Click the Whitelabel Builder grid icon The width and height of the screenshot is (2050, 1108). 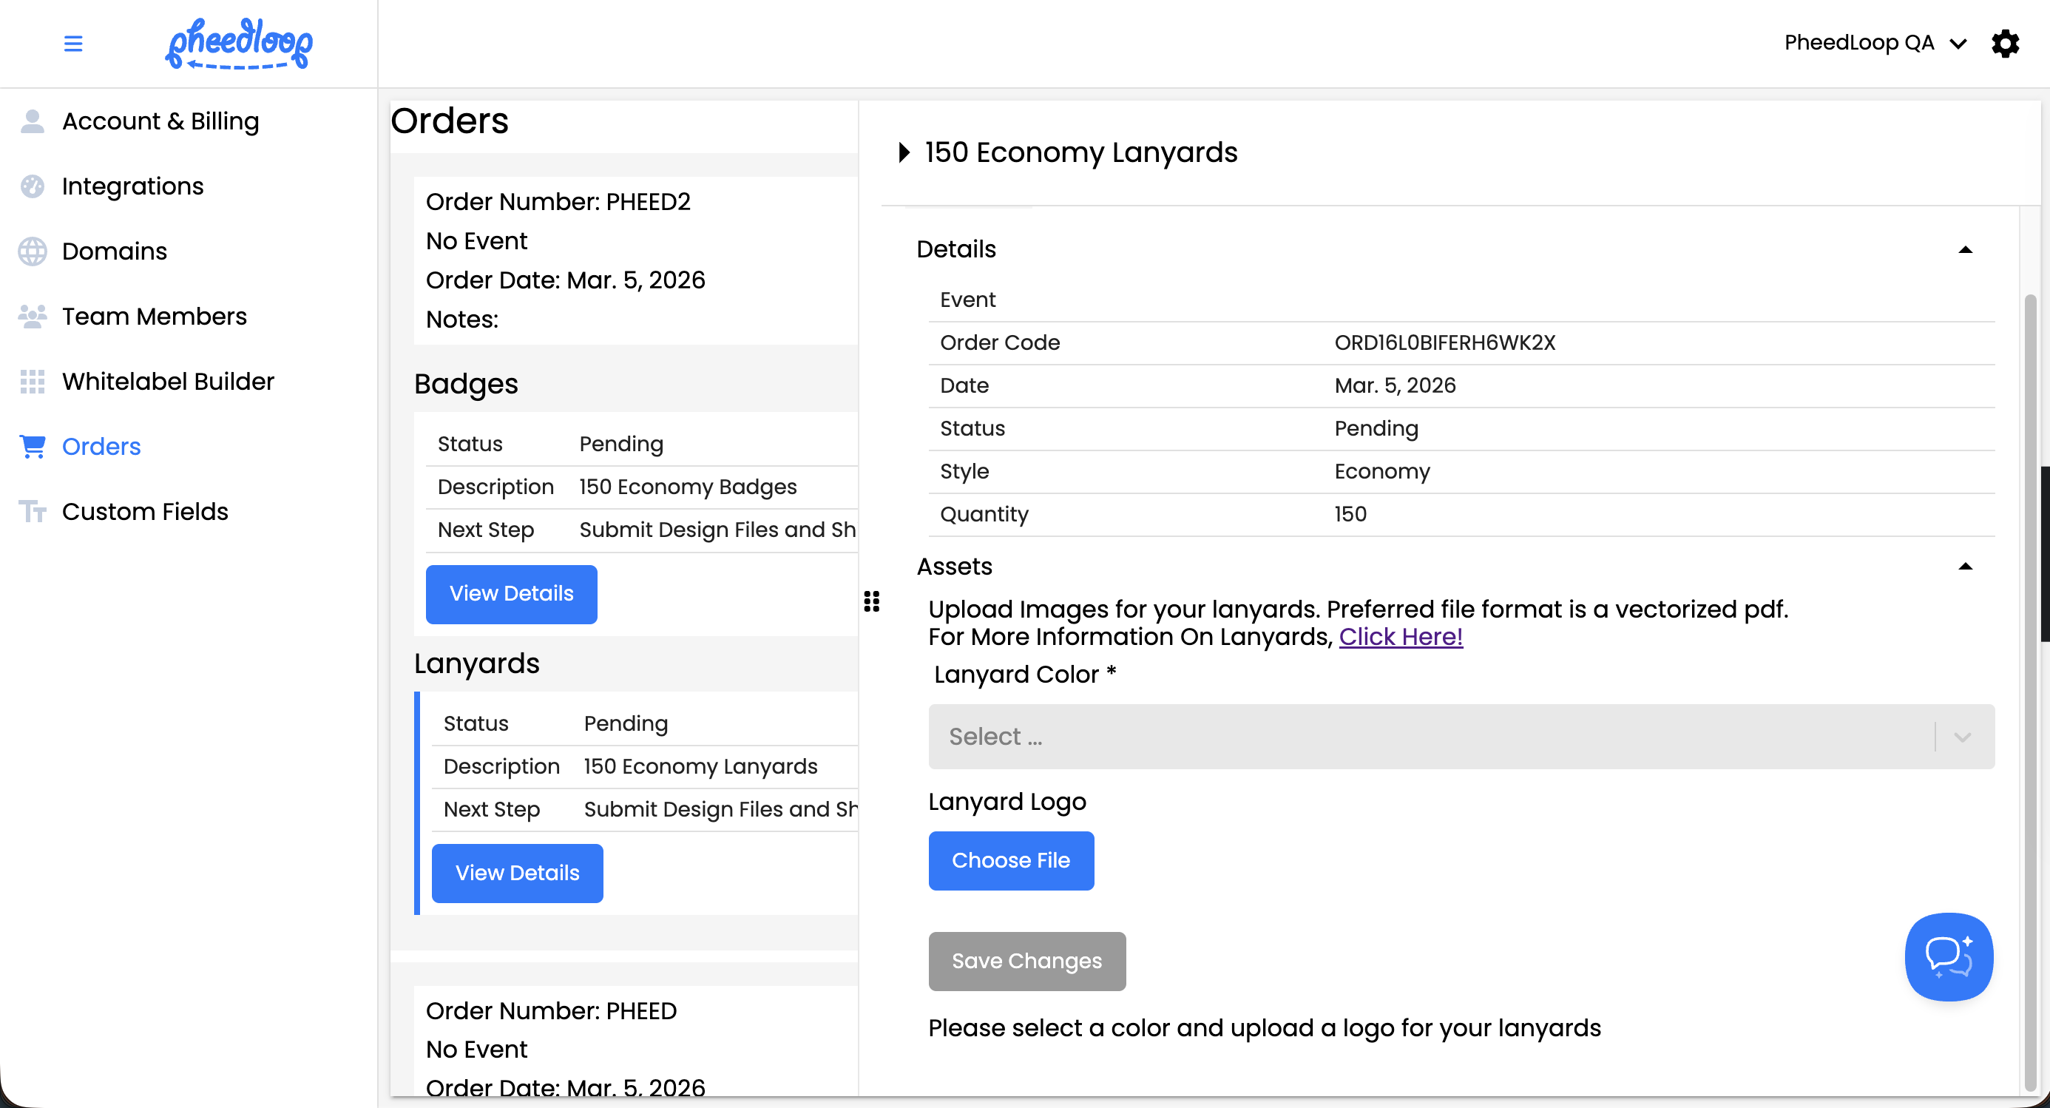click(x=33, y=381)
